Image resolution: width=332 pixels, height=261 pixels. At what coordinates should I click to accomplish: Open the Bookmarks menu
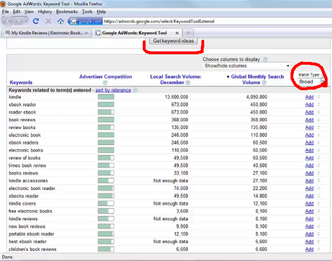point(67,11)
